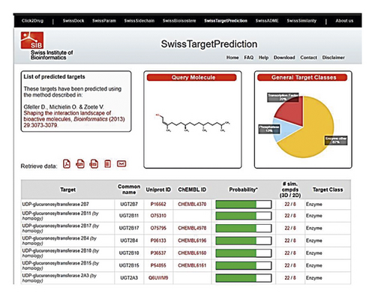Open the FAQ page

coord(249,58)
